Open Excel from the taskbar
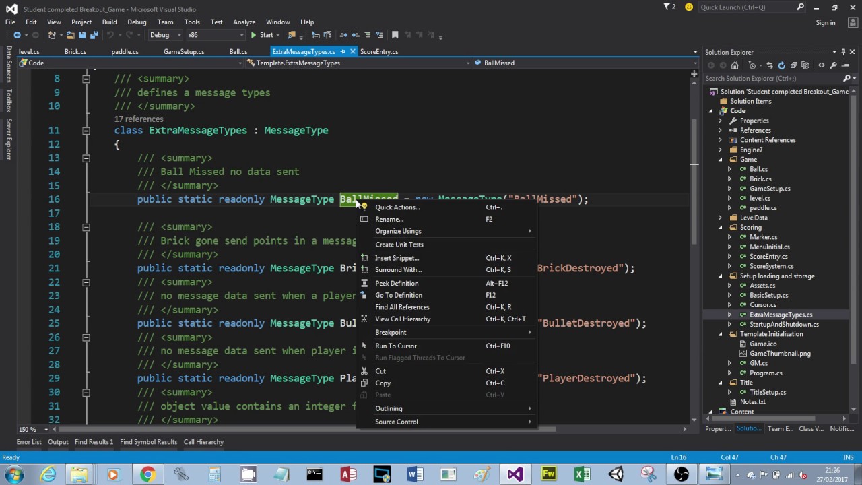This screenshot has height=485, width=862. point(582,474)
